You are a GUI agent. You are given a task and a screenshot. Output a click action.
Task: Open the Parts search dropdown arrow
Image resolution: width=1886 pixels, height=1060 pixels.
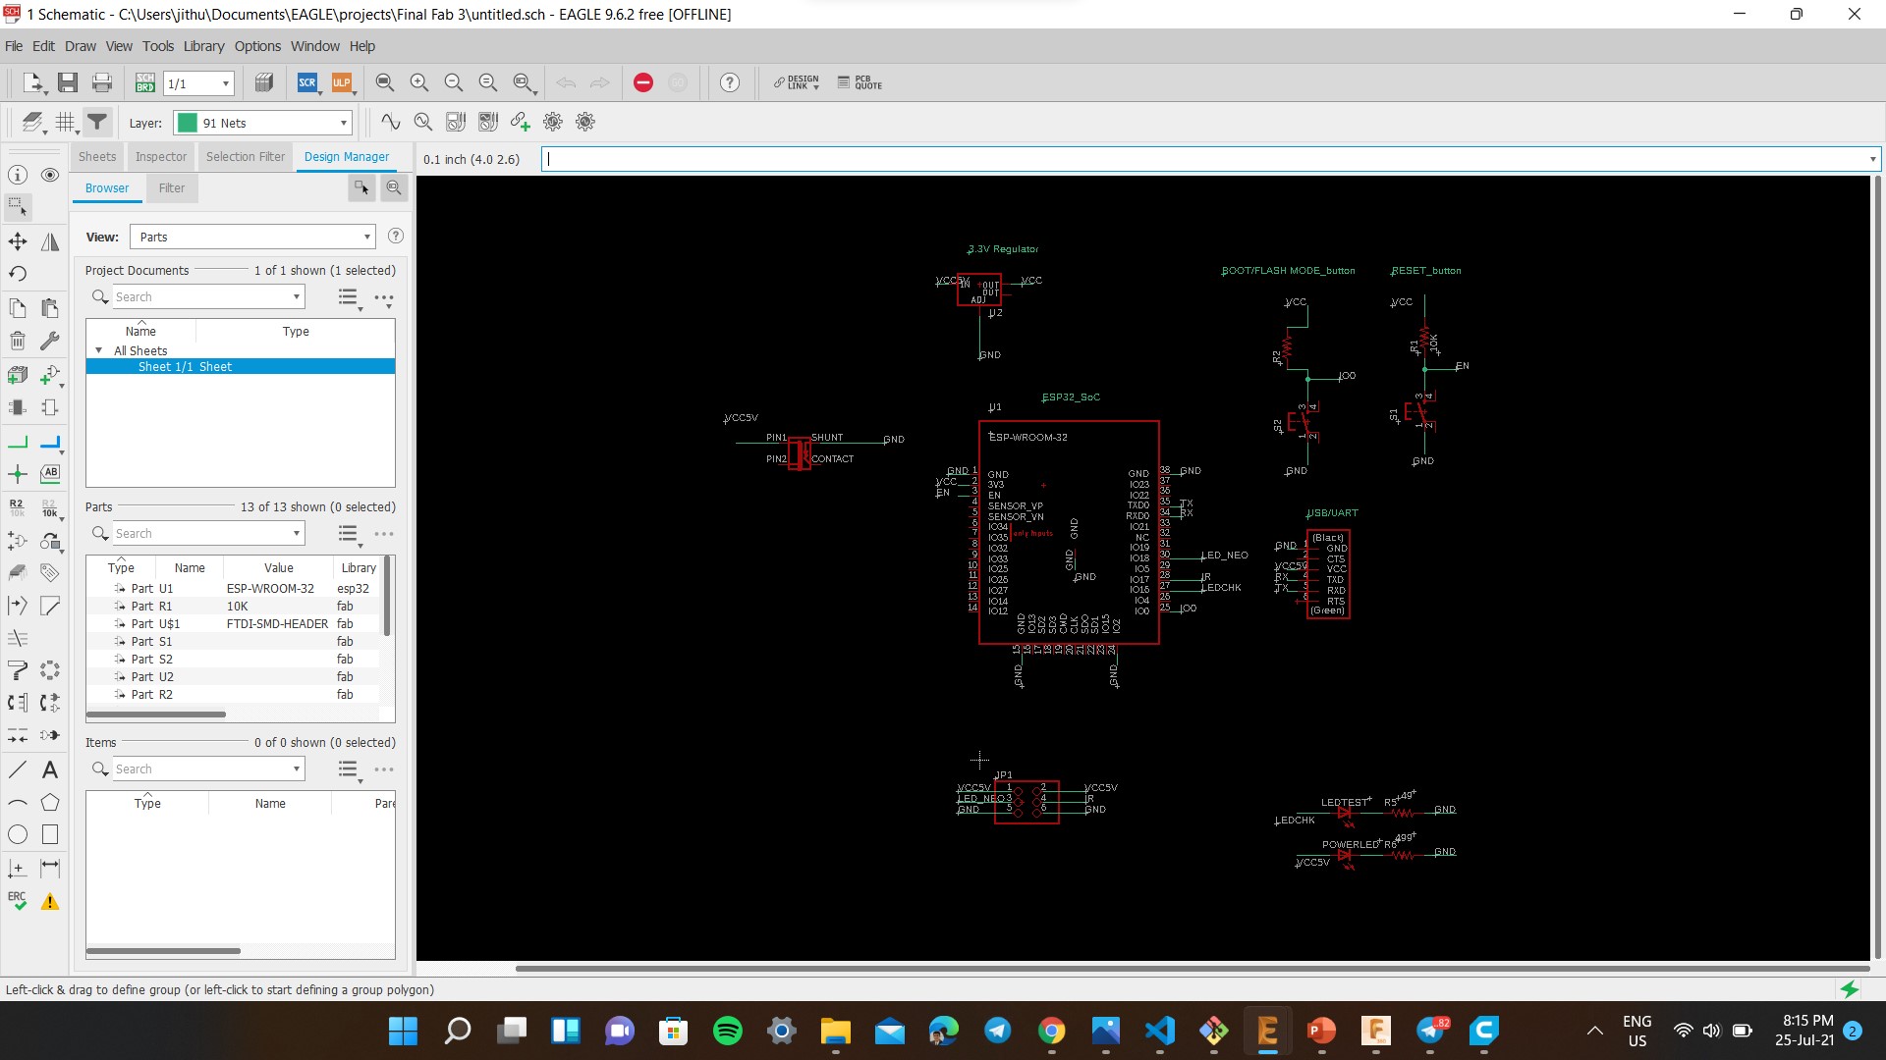coord(296,534)
